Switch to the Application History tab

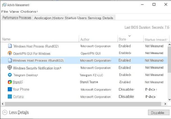click(x=49, y=18)
